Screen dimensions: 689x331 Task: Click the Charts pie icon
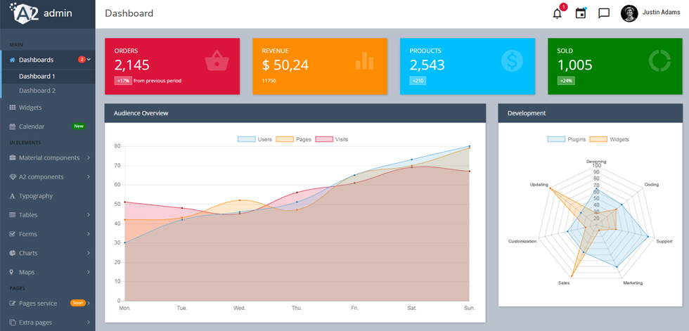pyautogui.click(x=13, y=253)
